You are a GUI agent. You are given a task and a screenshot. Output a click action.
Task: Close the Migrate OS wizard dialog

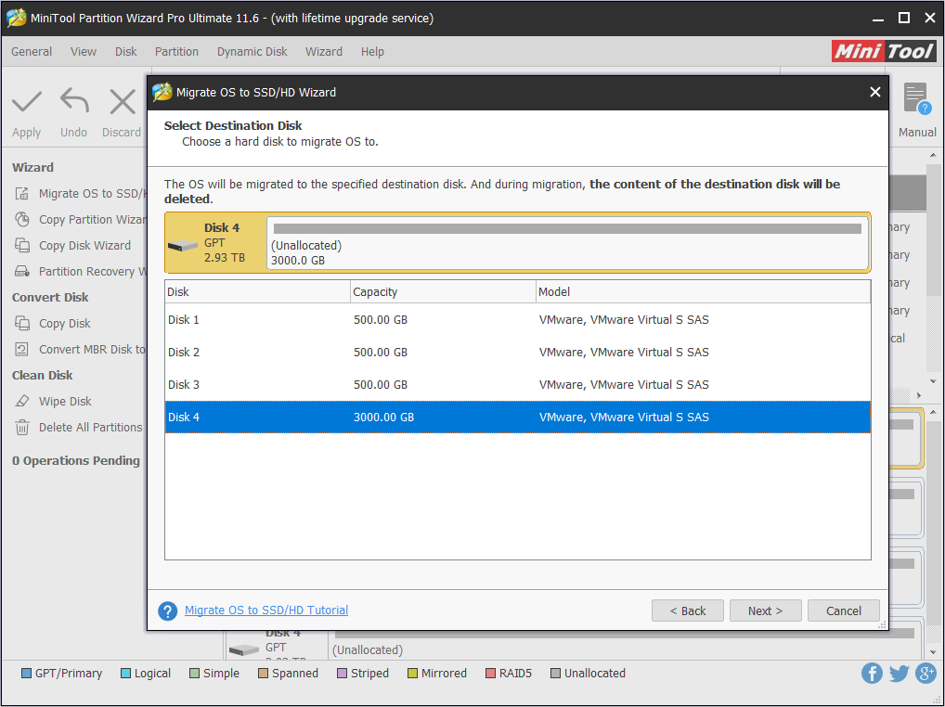[x=875, y=92]
